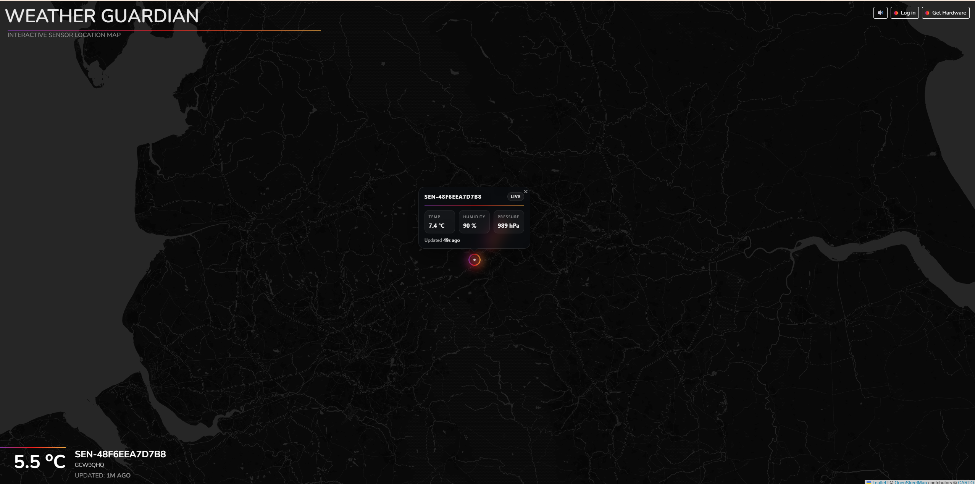The image size is (975, 484).
Task: Click the bottom sensor ID SEN-48F6EEA7D7B8
Action: pyautogui.click(x=120, y=454)
